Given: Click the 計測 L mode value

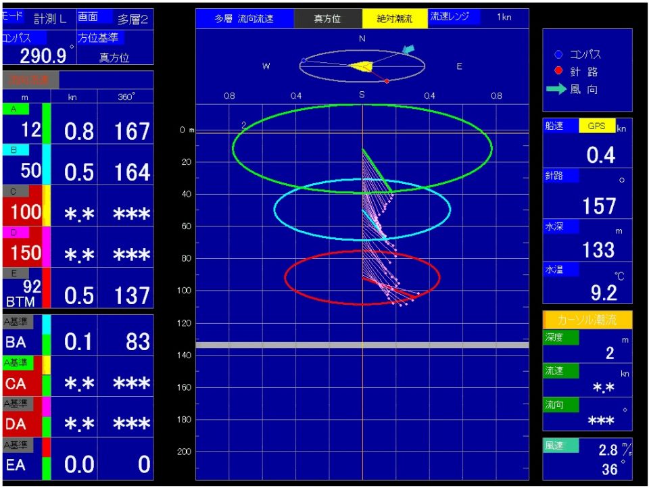Looking at the screenshot, I should 50,19.
